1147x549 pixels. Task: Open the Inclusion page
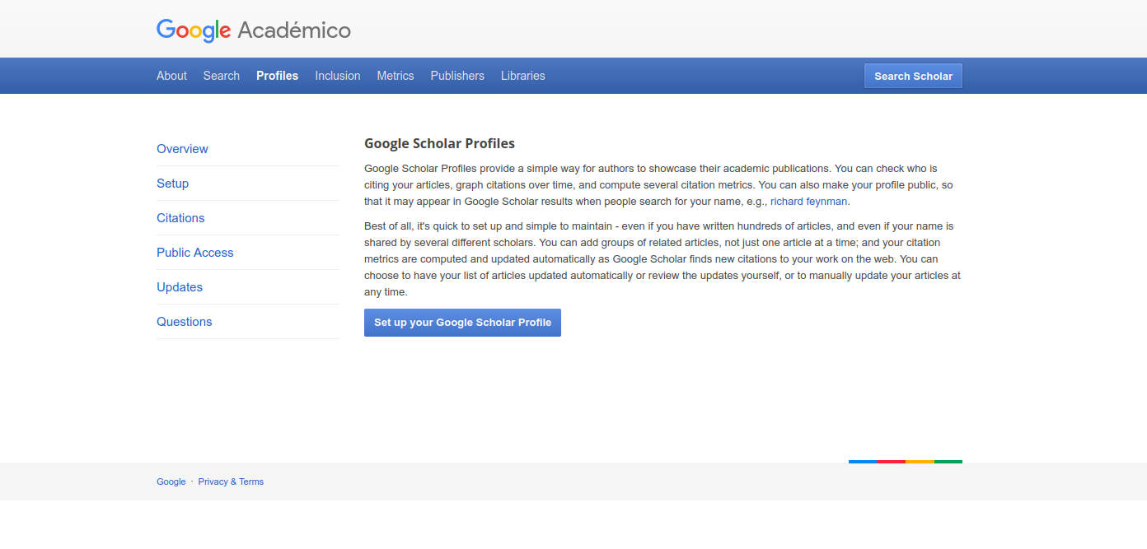tap(337, 75)
